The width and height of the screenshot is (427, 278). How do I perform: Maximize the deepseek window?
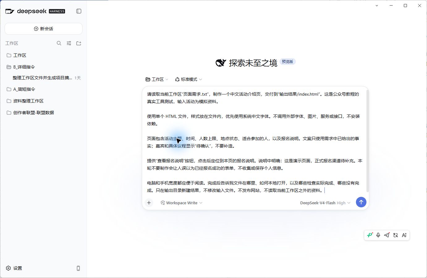(x=405, y=6)
